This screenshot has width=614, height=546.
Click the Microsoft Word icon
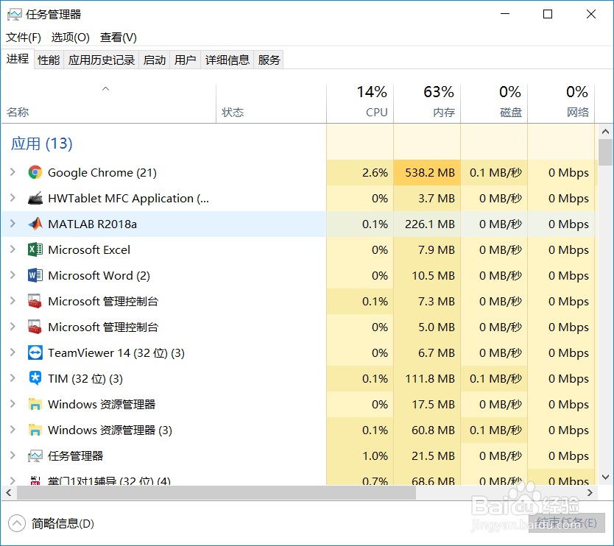pos(35,276)
